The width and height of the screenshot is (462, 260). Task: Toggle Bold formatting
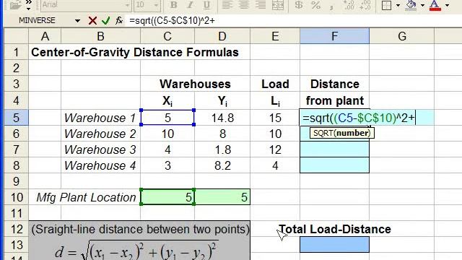point(174,5)
